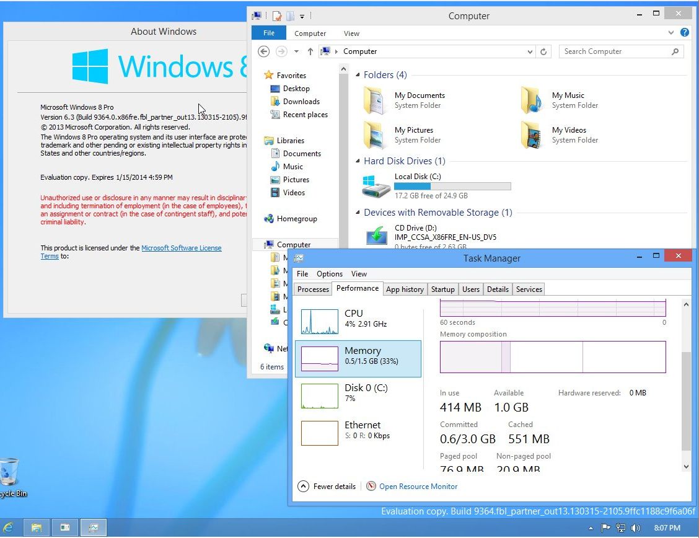The image size is (699, 538).
Task: Click Open Resource Monitor link
Action: pos(418,487)
